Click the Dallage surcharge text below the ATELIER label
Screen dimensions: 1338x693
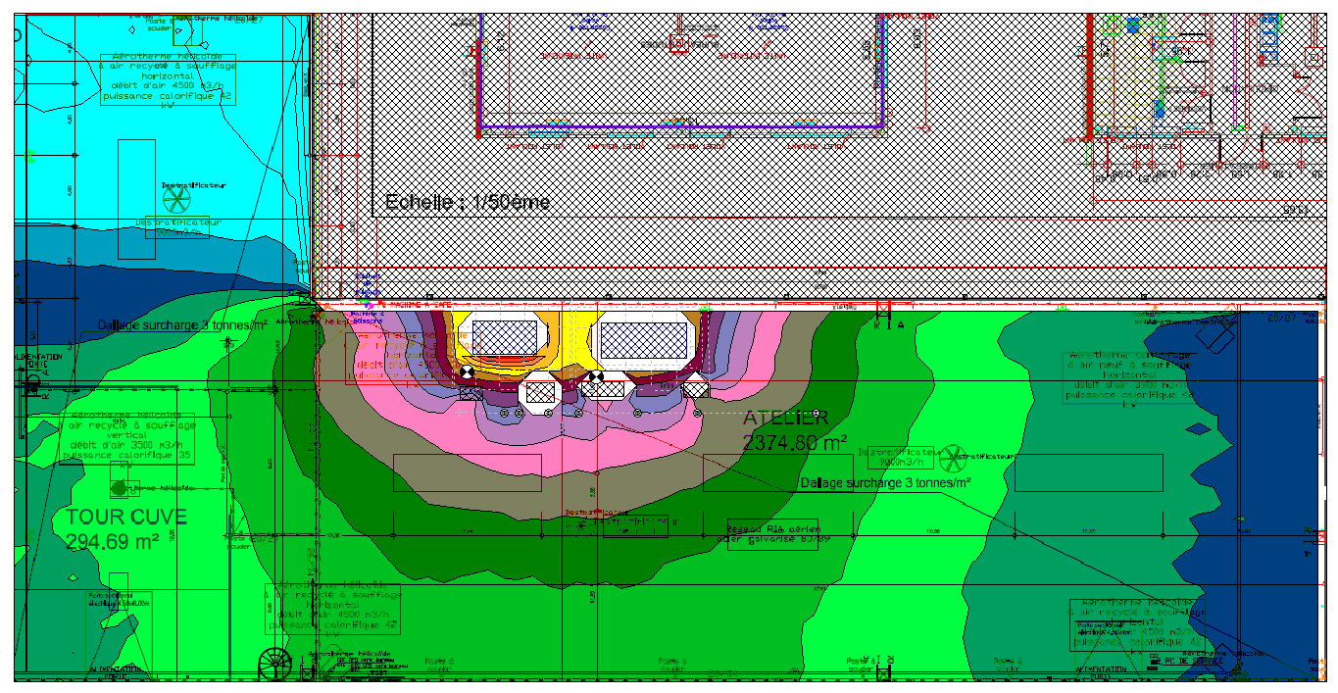[x=885, y=483]
